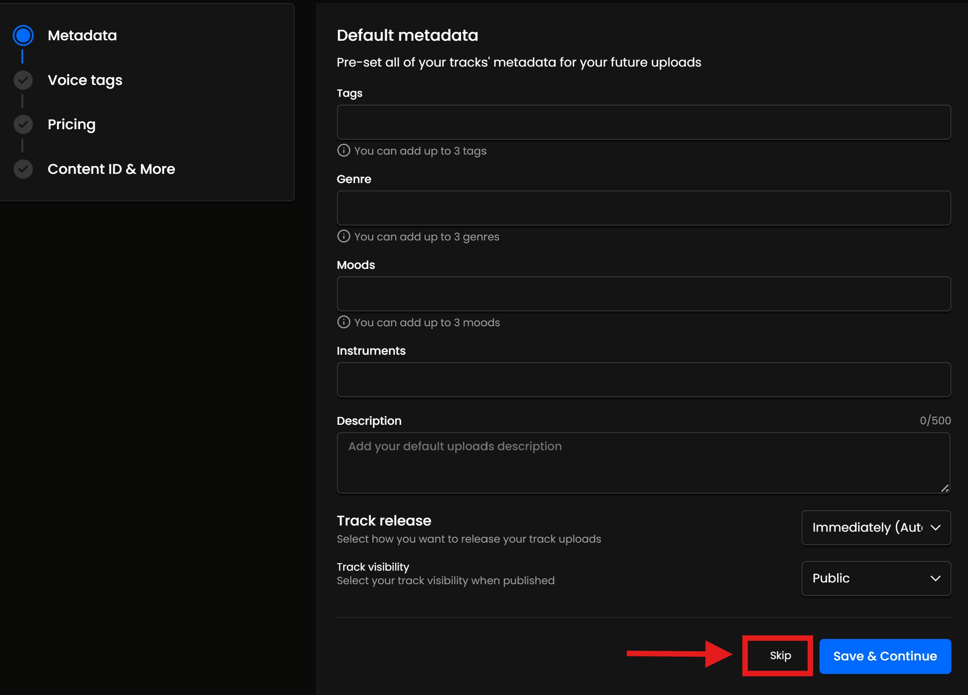Open the Track release dropdown

click(876, 527)
